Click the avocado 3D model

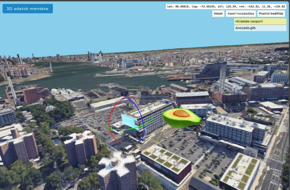click(x=182, y=118)
